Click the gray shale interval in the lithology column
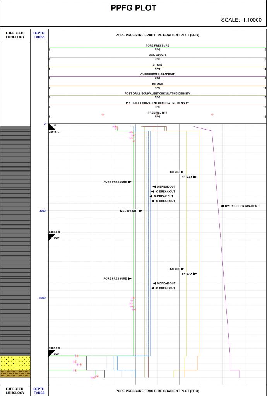 pyautogui.click(x=15, y=241)
